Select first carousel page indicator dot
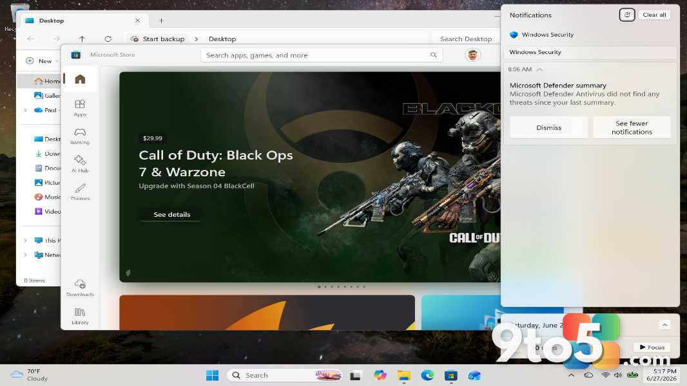Viewport: 687px width, 386px height. [x=319, y=287]
